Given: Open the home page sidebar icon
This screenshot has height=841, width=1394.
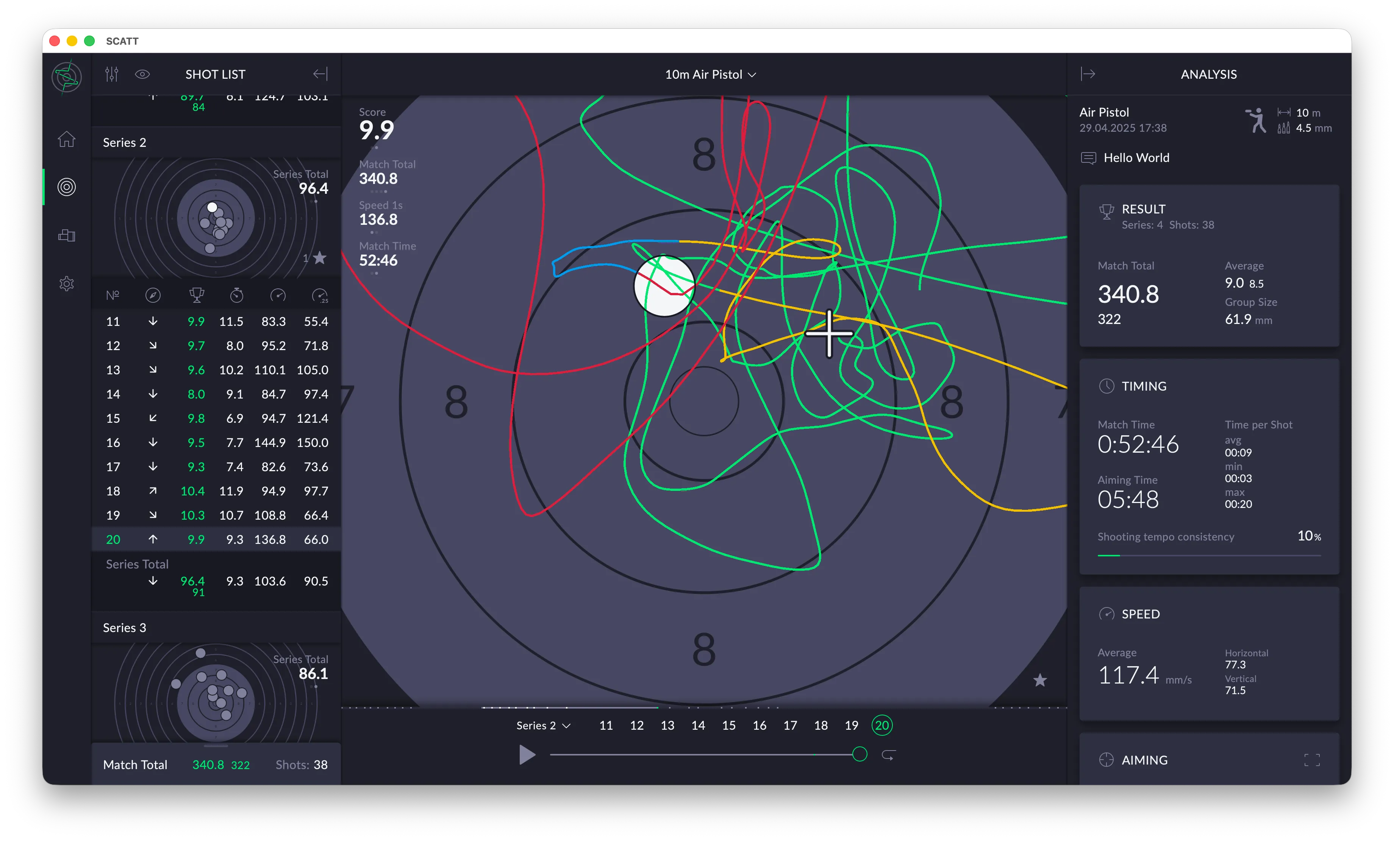Looking at the screenshot, I should [67, 139].
